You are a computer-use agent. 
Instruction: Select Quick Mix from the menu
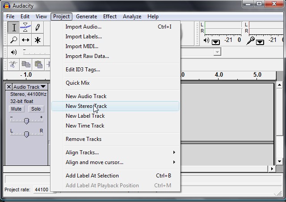(x=115, y=83)
